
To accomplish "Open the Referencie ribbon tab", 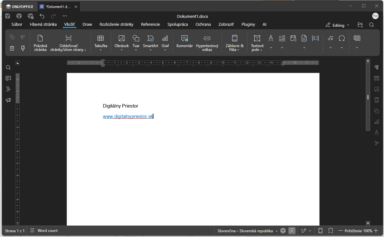I will click(x=150, y=24).
